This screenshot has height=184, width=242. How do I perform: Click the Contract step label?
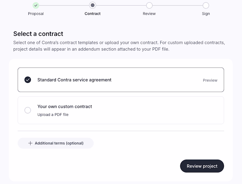[x=92, y=14]
